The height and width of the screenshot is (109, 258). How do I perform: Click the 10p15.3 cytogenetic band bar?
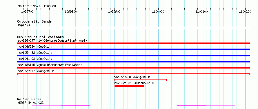pos(133,28)
